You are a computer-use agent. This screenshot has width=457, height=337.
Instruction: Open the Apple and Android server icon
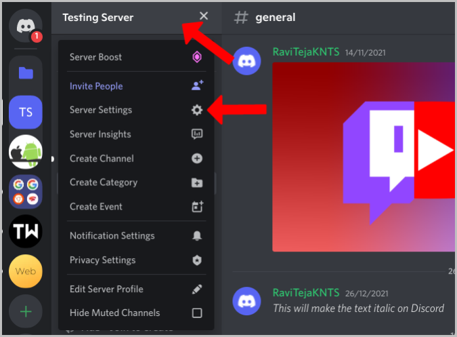pyautogui.click(x=26, y=152)
